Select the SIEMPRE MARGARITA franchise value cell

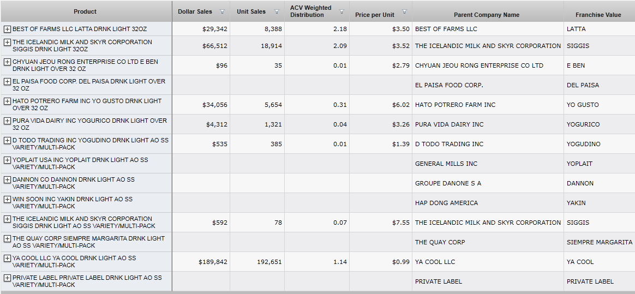tap(599, 242)
